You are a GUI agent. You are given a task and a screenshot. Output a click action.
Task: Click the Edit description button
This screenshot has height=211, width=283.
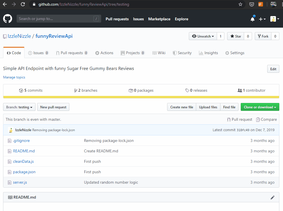(273, 69)
